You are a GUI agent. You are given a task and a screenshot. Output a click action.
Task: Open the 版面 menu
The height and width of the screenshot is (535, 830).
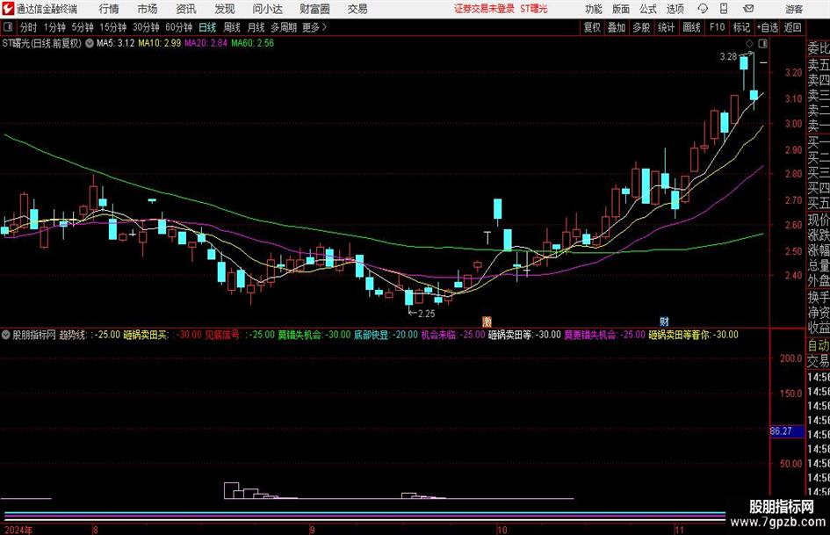621,9
